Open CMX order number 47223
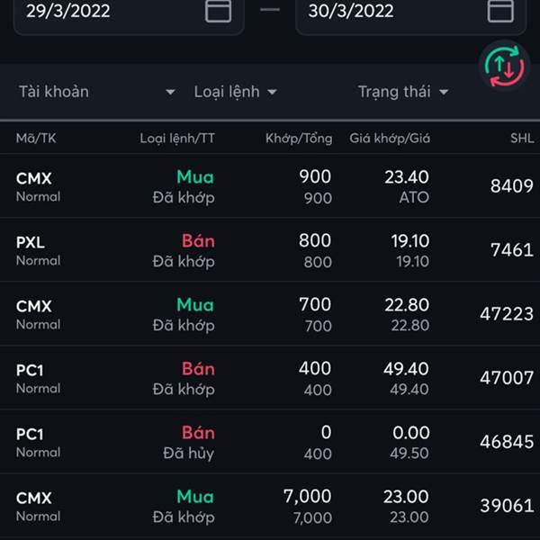This screenshot has height=540, width=540. coord(270,314)
